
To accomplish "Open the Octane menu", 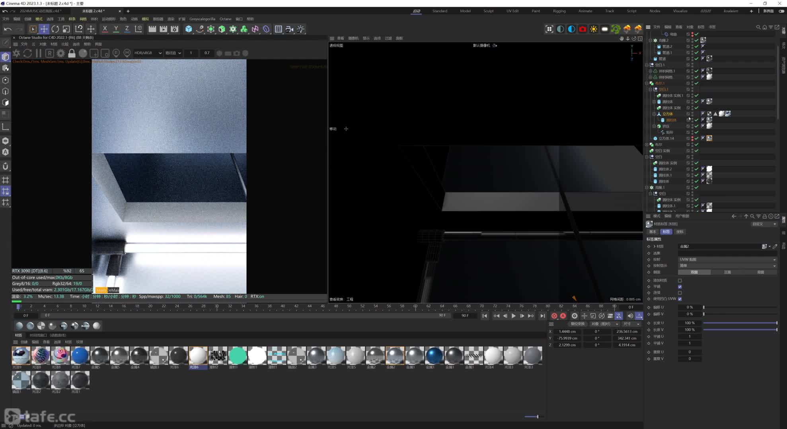I will [x=225, y=19].
